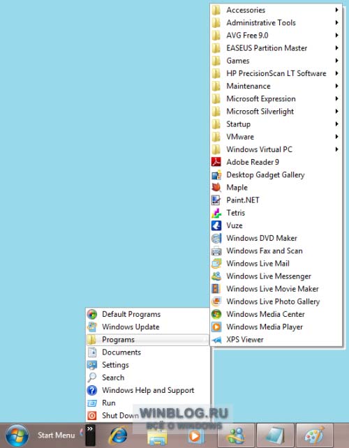Expand Microsoft Expression submenu arrow
The image size is (349, 448).
(336, 98)
